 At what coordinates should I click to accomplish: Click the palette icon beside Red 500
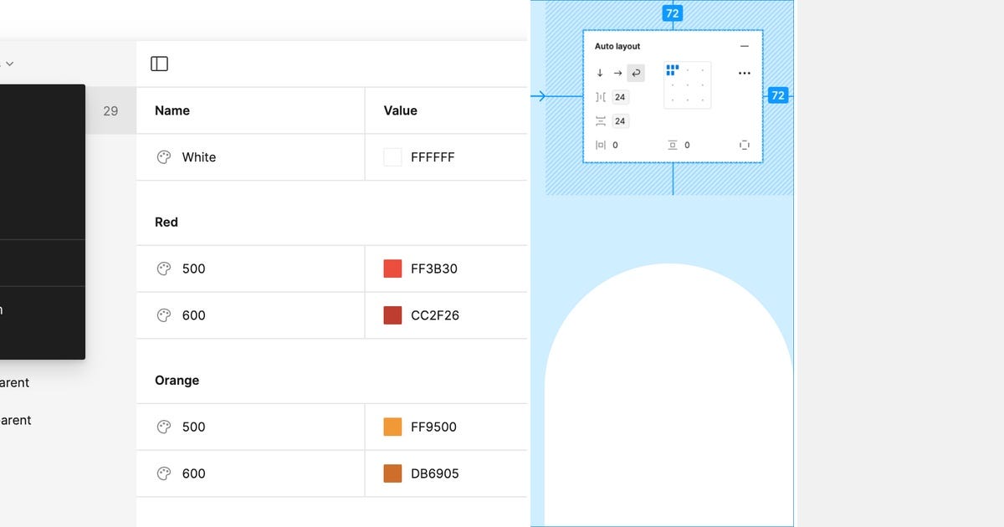(164, 269)
